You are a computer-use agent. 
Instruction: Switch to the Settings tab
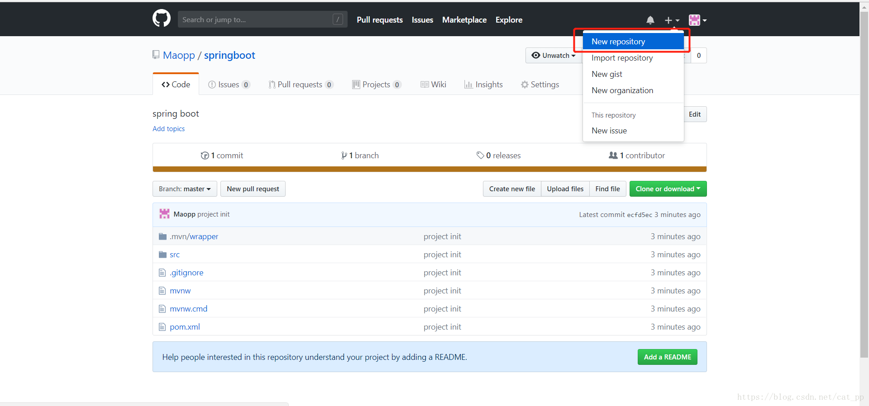click(x=540, y=85)
